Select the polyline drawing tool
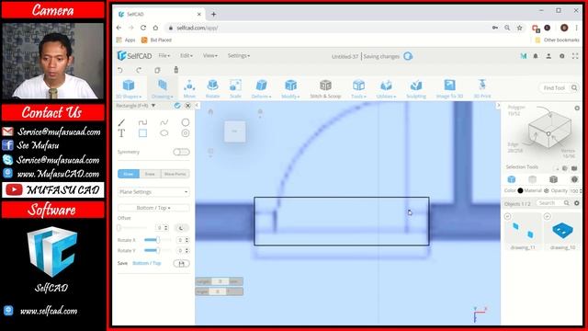This screenshot has width=588, height=331. 142,122
